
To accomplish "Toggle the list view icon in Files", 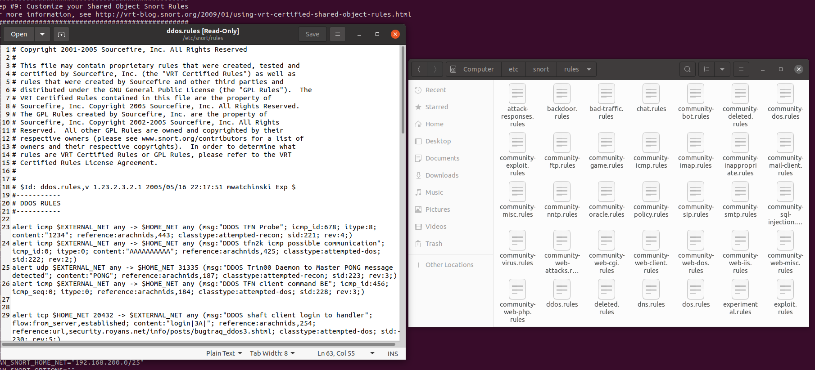I will point(706,69).
